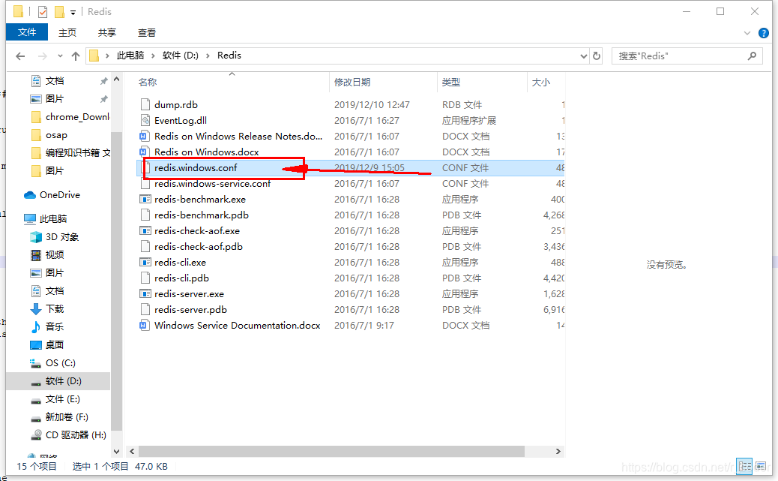
Task: Click 此电脑 in the address path
Action: click(x=130, y=56)
